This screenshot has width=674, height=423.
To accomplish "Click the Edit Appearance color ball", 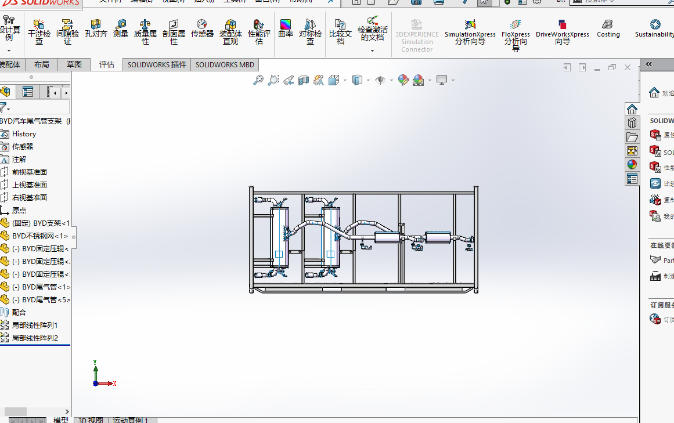I will click(403, 80).
